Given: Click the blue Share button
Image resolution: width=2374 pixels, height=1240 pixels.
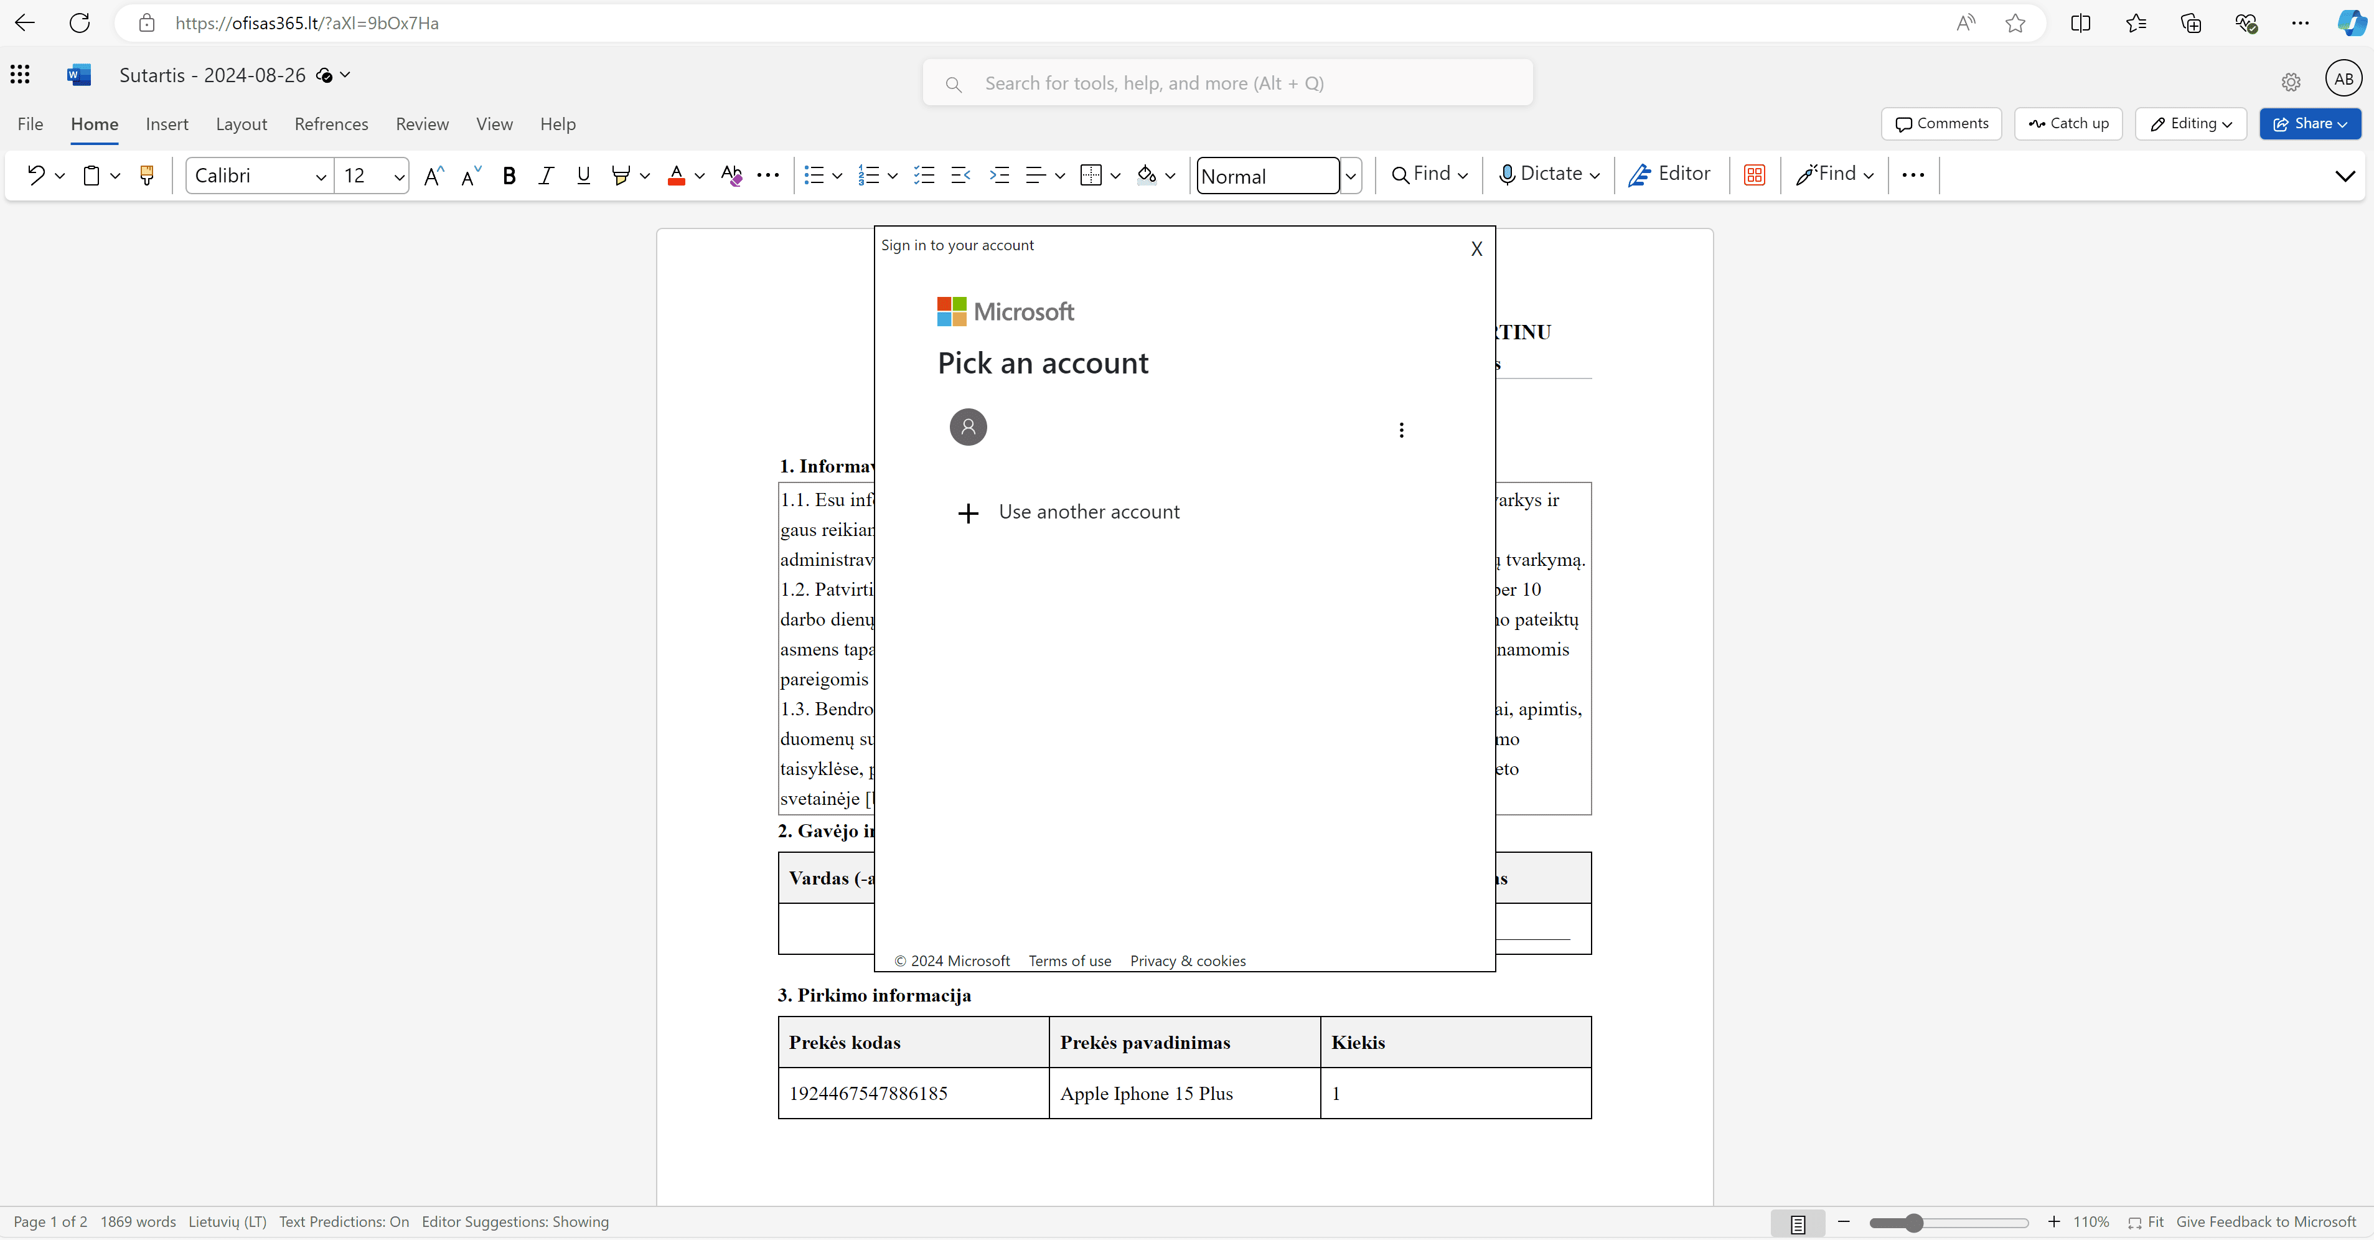Looking at the screenshot, I should [x=2309, y=123].
